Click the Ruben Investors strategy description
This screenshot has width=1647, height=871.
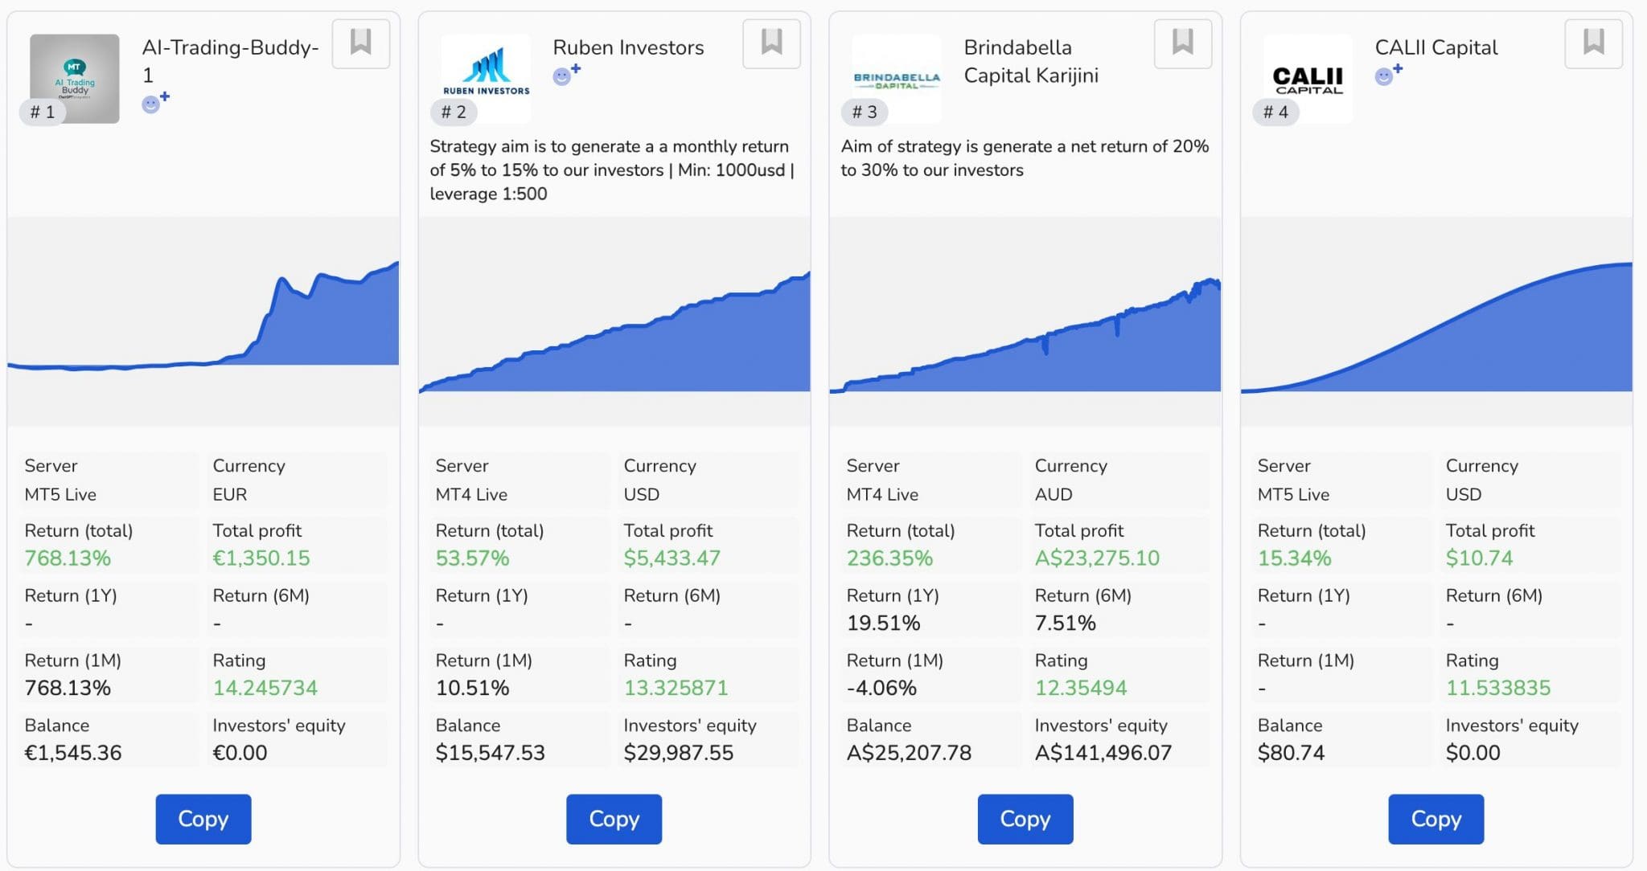click(x=612, y=170)
